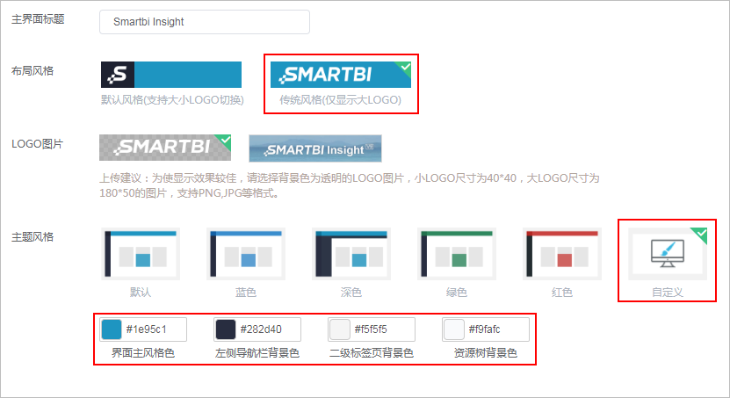Image resolution: width=730 pixels, height=398 pixels.
Task: Choose the transparent-background SMARTBI logo image
Action: pyautogui.click(x=165, y=147)
